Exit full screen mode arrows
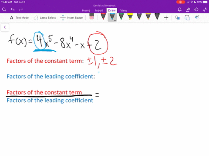The height and width of the screenshot is (156, 209). (205, 10)
